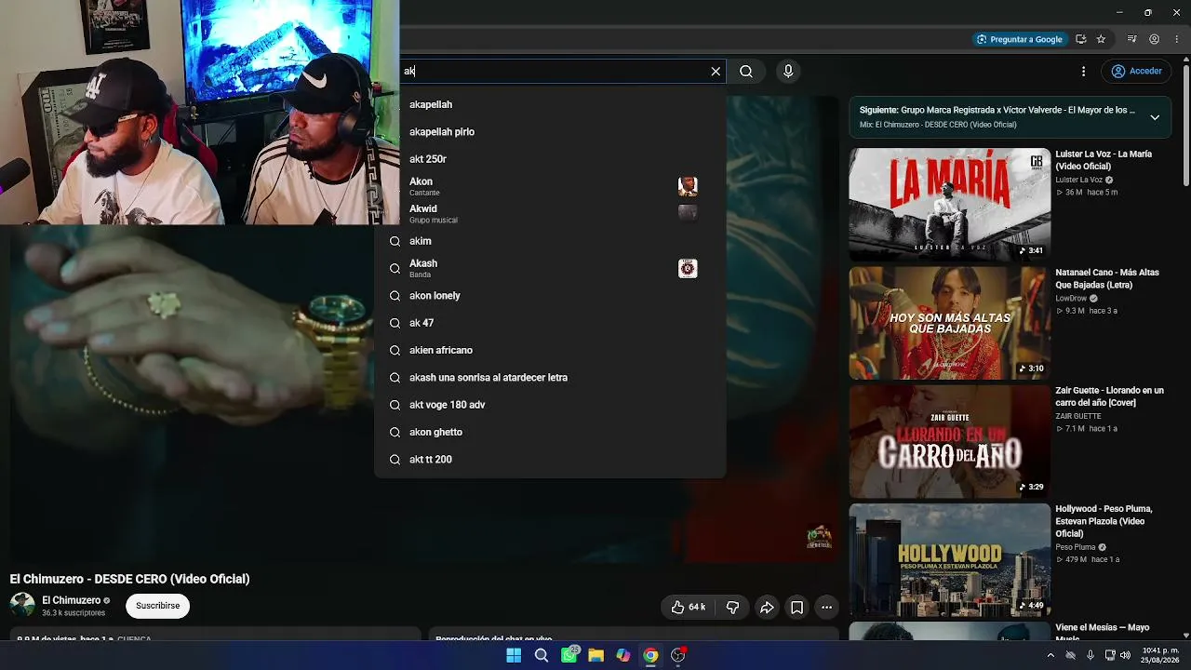Choose the 'akon lonely' suggestion
Image resolution: width=1191 pixels, height=670 pixels.
tap(550, 296)
